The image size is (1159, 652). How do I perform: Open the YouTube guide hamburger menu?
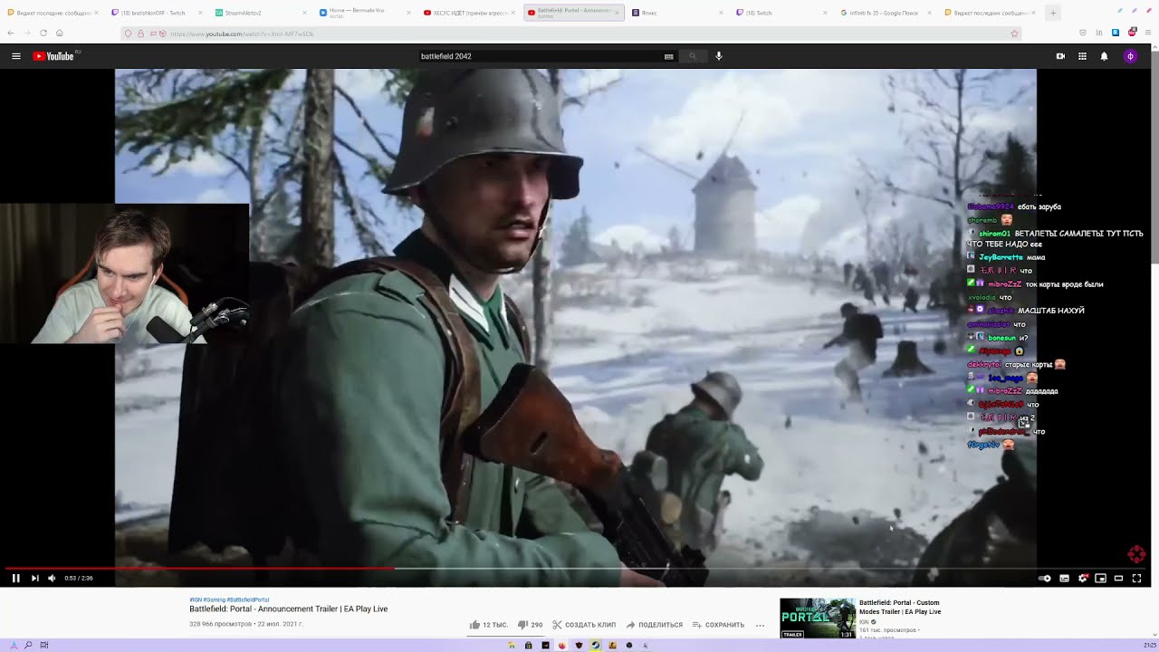click(x=15, y=56)
